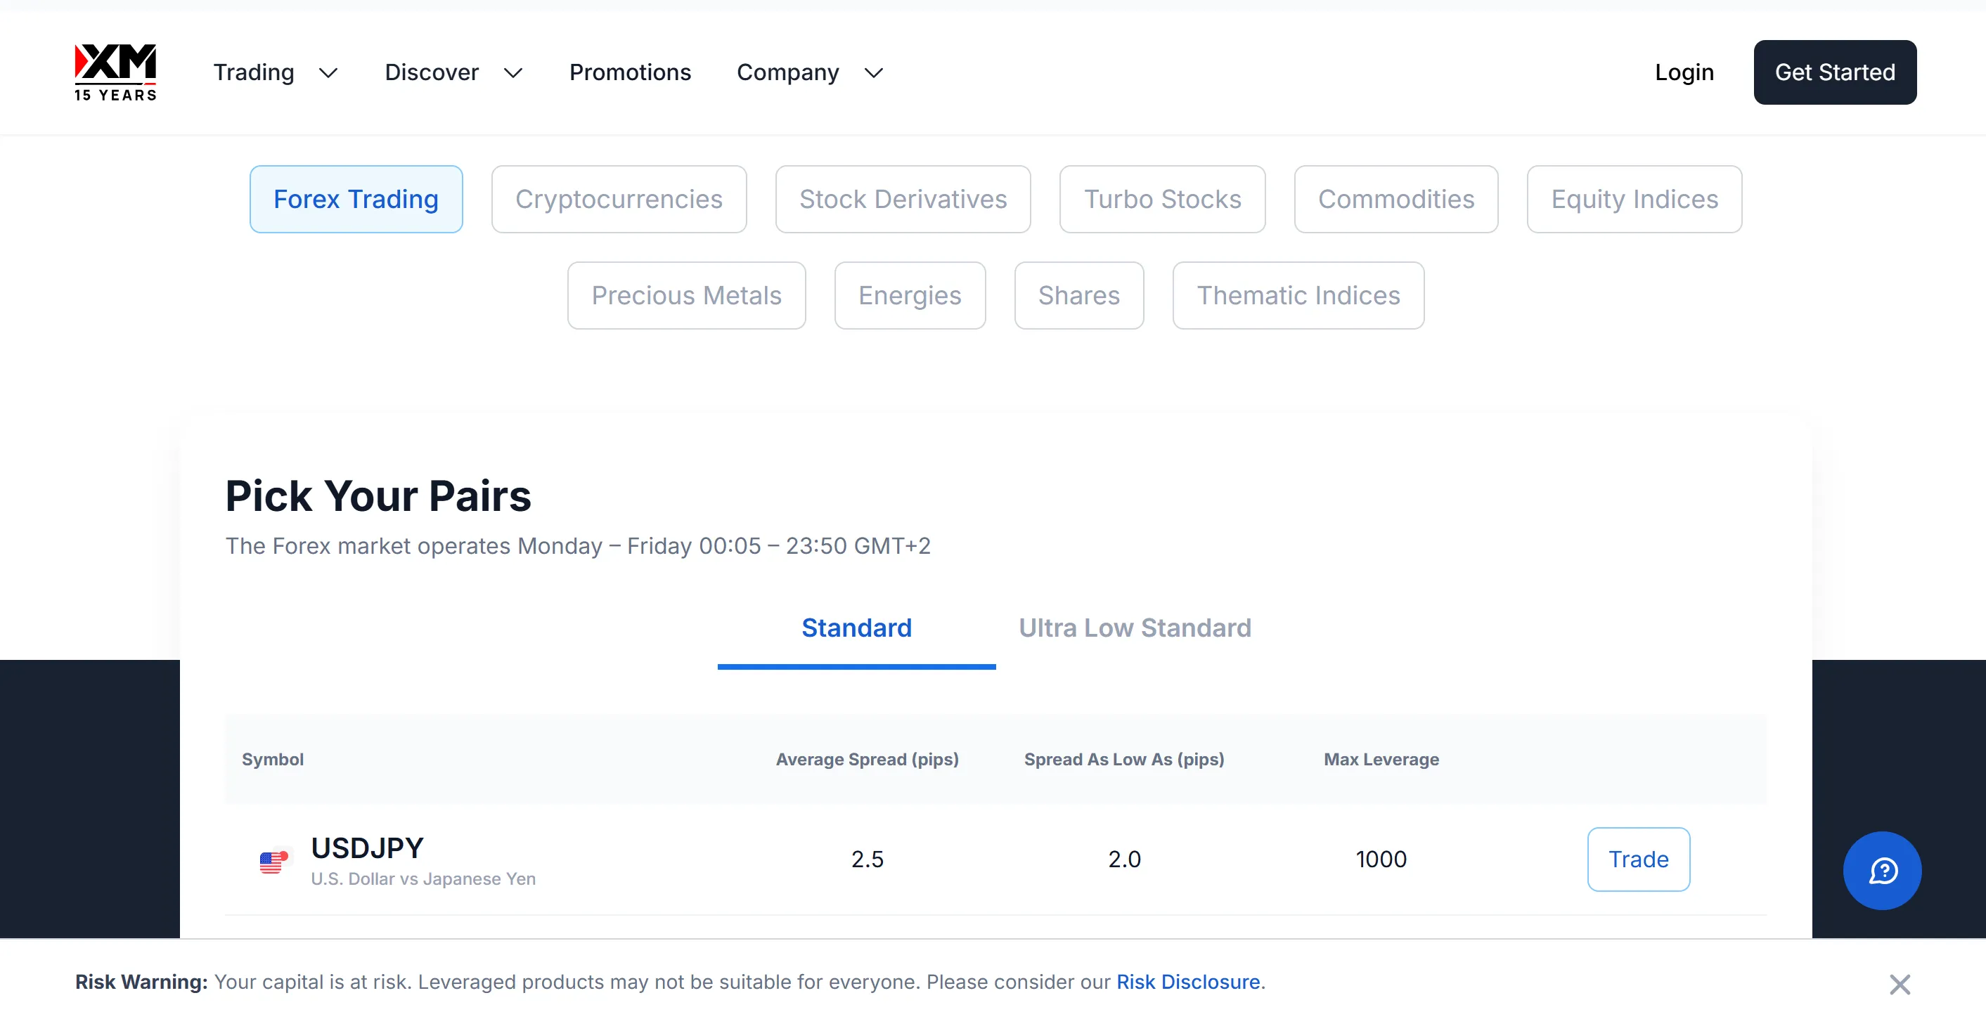Viewport: 1986px width, 1012px height.
Task: Select the Precious Metals category
Action: [686, 295]
